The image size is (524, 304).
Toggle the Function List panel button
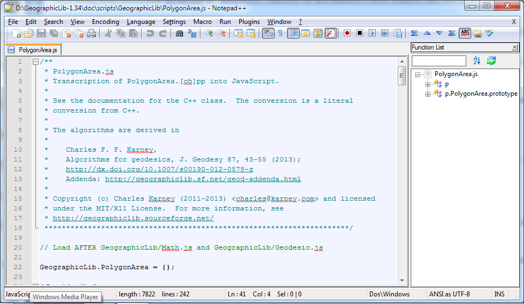(331, 33)
